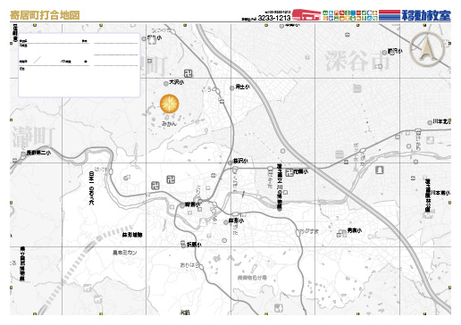Select the temple symbol above 大沢小
Screen dimensions: 461x325
(x=188, y=73)
